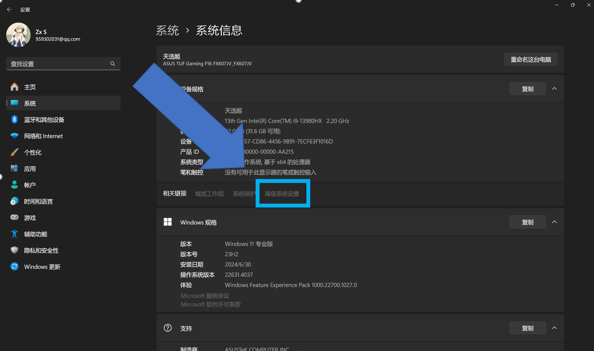Click the 22631.4037 OS build value
Image resolution: width=594 pixels, height=351 pixels.
pyautogui.click(x=239, y=275)
